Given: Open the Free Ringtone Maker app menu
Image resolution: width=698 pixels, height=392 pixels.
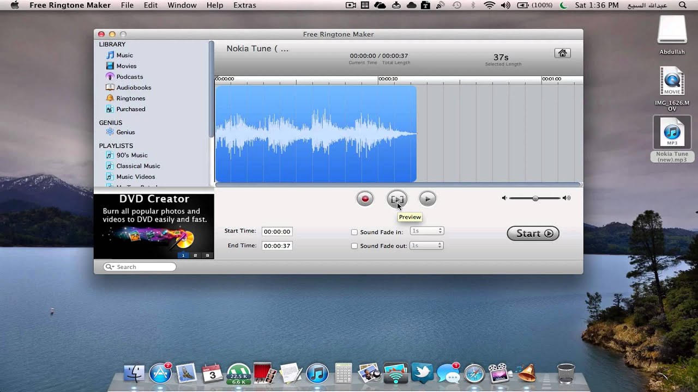Looking at the screenshot, I should pyautogui.click(x=70, y=5).
